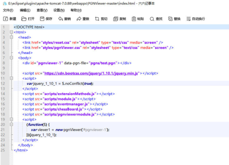
Task: Click the "scripts/chessBoard.js" string
Action: point(63,109)
